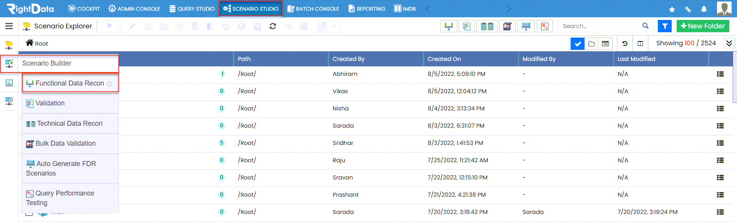Click the Functional Data Recon shortcut in the toolbar
This screenshot has height=222, width=737.
click(x=449, y=26)
